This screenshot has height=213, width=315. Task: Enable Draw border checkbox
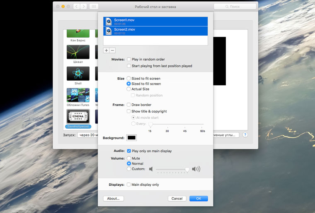pyautogui.click(x=128, y=105)
